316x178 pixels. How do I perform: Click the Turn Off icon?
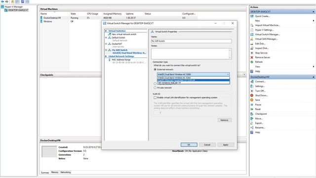pyautogui.click(x=252, y=91)
